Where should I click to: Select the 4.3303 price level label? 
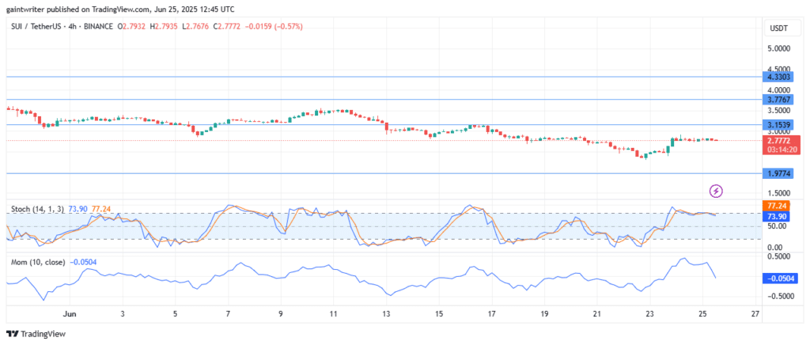coord(779,77)
